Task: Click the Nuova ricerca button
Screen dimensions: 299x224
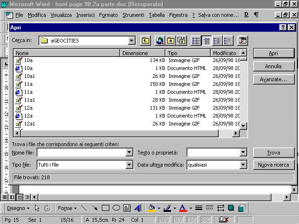Action: click(274, 165)
